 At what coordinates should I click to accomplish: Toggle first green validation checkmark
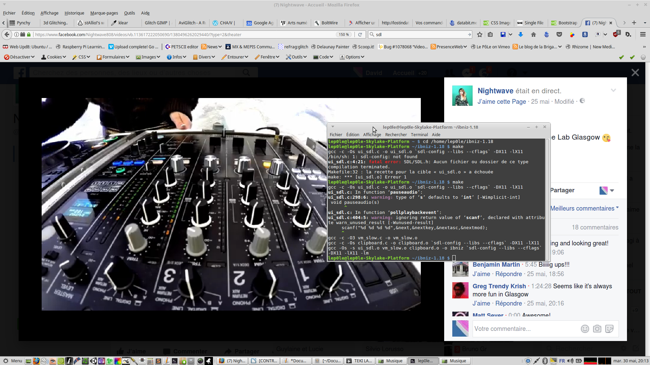[x=621, y=57]
